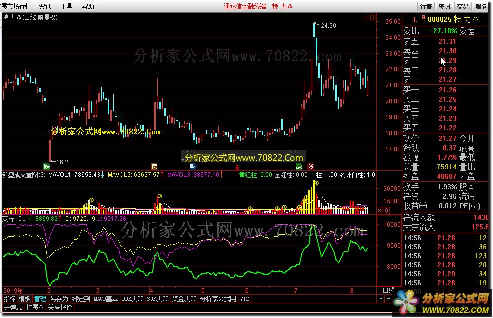The width and height of the screenshot is (493, 318).
Task: Click chart title 特力A(日线,前复权)
Action: [x=30, y=17]
